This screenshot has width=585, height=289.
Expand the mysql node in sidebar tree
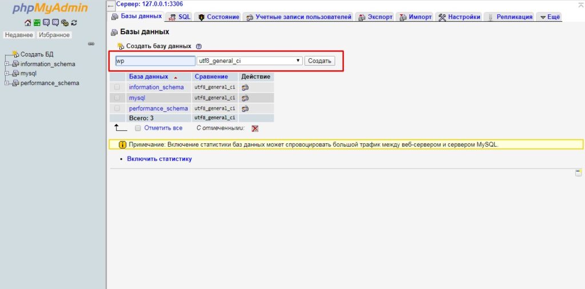(x=7, y=74)
